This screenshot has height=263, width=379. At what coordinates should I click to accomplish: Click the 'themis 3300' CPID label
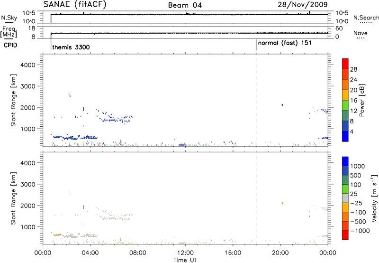[x=71, y=47]
